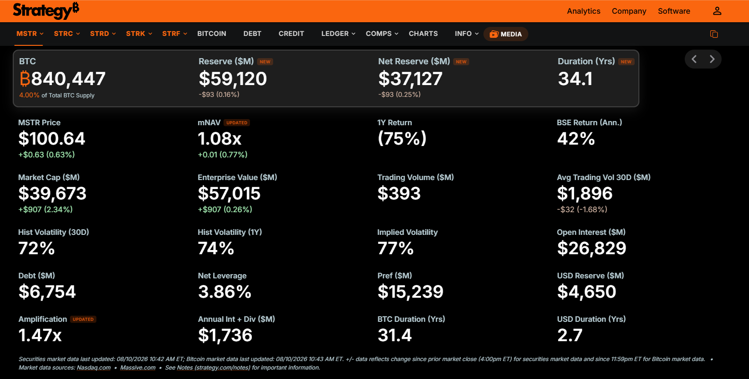Click the BTC holdings value 840,447
Screen dimensions: 749x379
coord(62,79)
